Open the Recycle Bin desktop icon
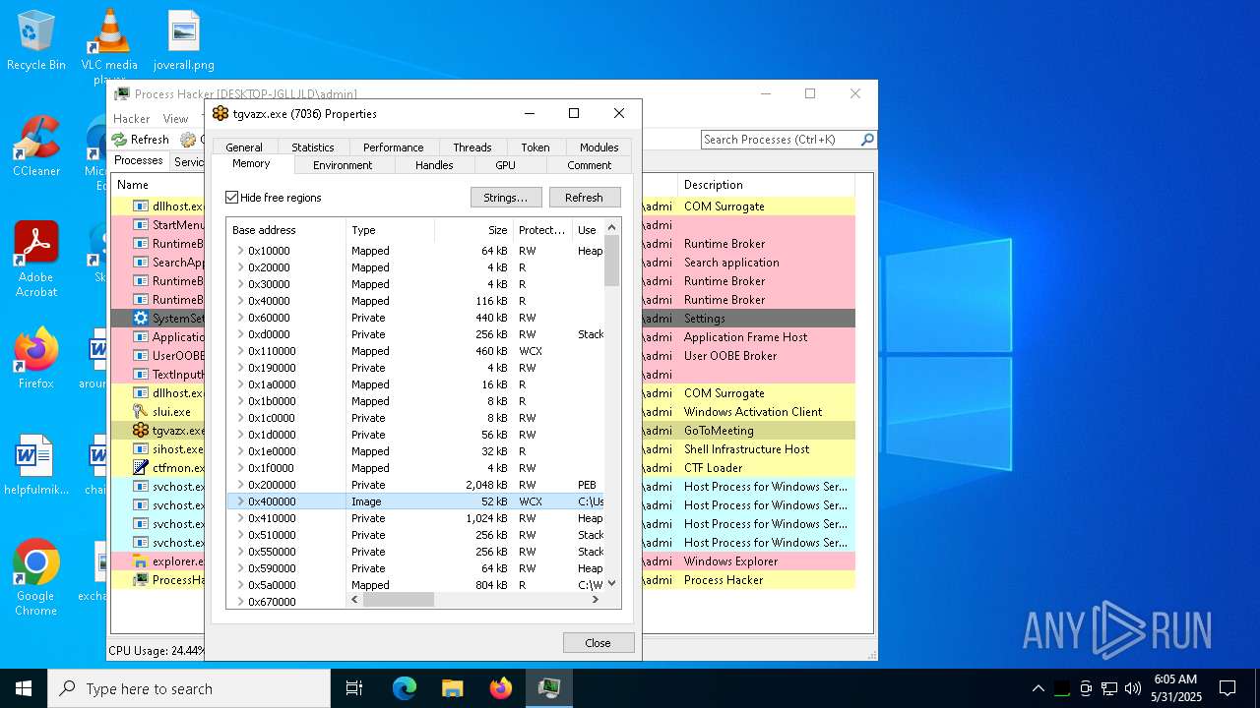The height and width of the screenshot is (708, 1260). pyautogui.click(x=35, y=40)
